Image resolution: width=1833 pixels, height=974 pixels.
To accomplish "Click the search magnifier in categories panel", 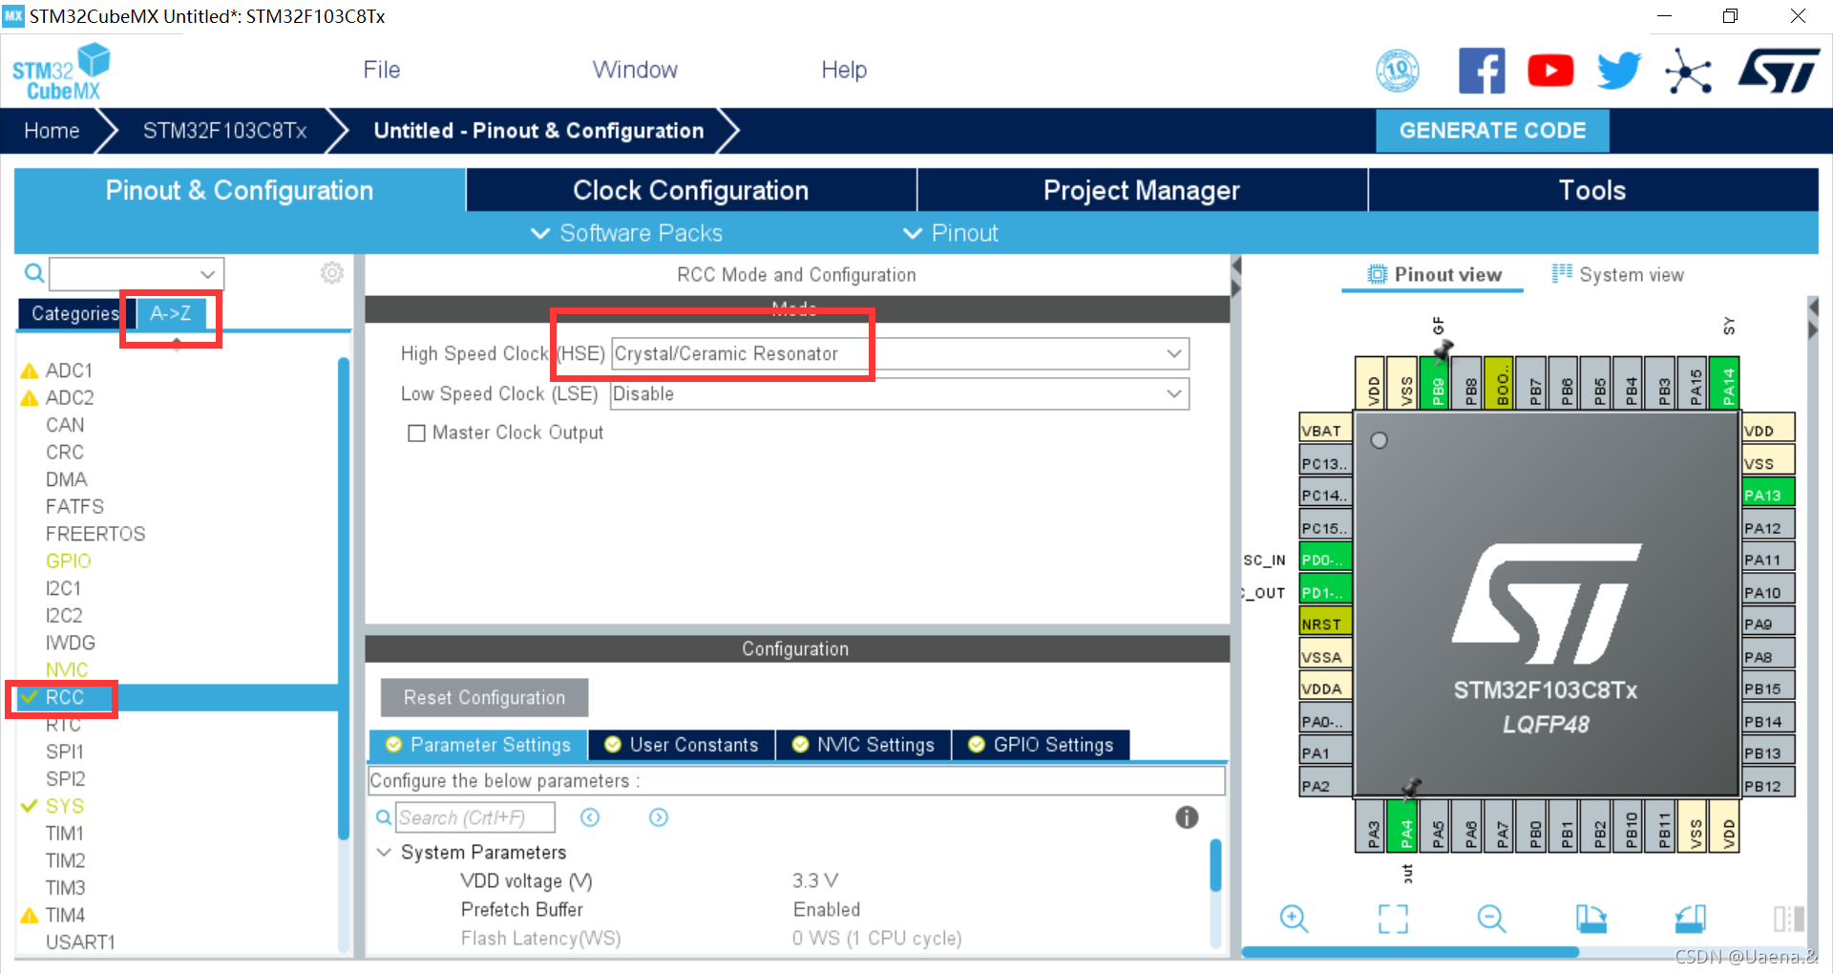I will coord(34,274).
